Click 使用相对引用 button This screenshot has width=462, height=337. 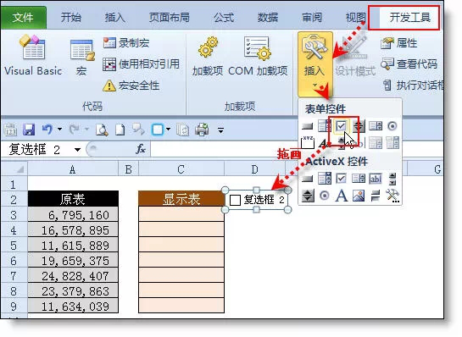pos(141,64)
